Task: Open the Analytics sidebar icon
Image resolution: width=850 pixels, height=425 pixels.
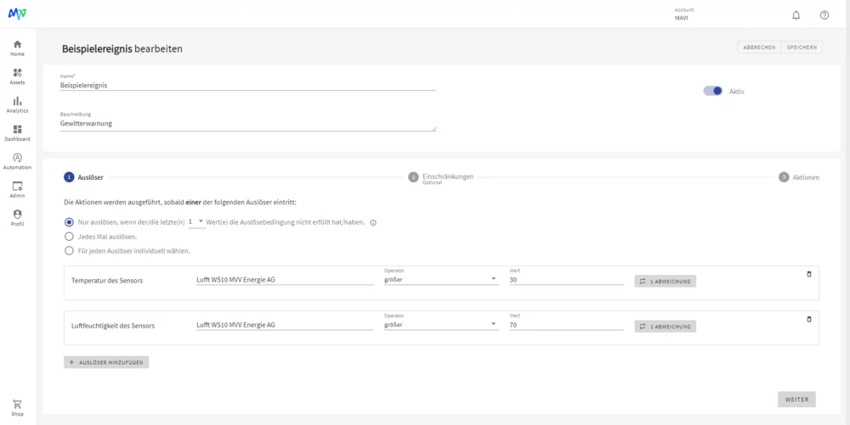Action: pyautogui.click(x=17, y=105)
